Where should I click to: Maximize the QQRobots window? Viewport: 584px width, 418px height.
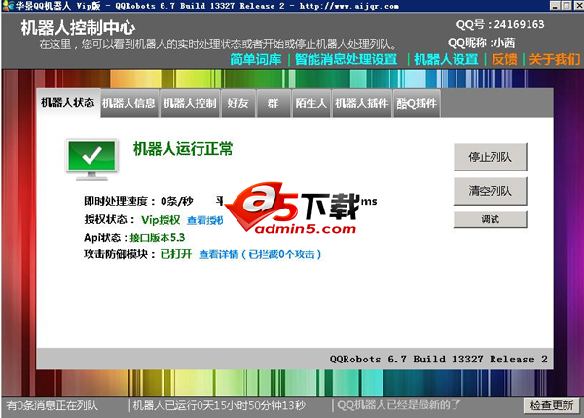click(566, 5)
